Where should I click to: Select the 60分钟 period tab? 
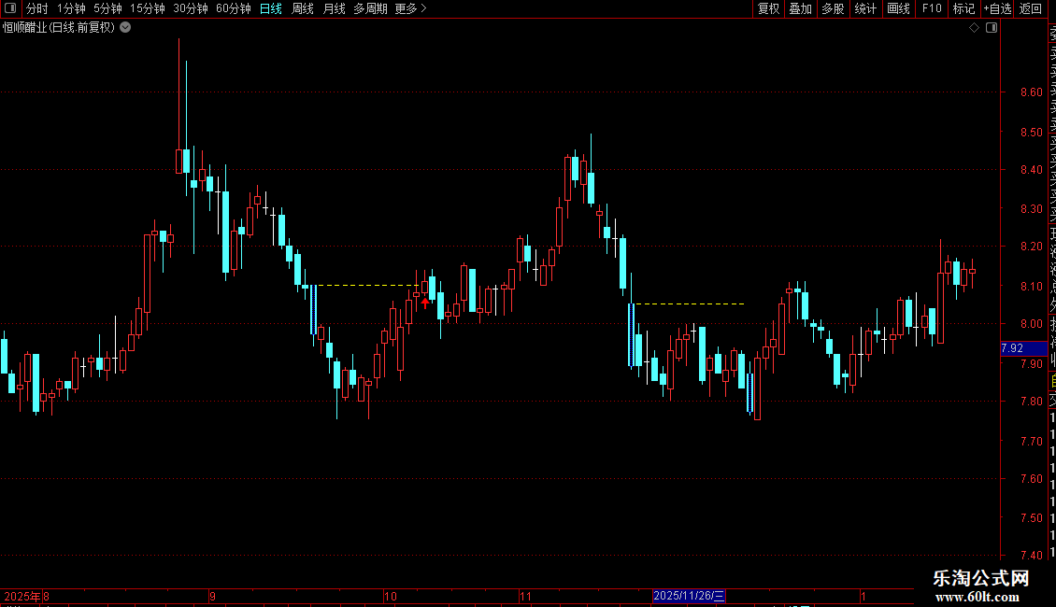click(x=233, y=8)
